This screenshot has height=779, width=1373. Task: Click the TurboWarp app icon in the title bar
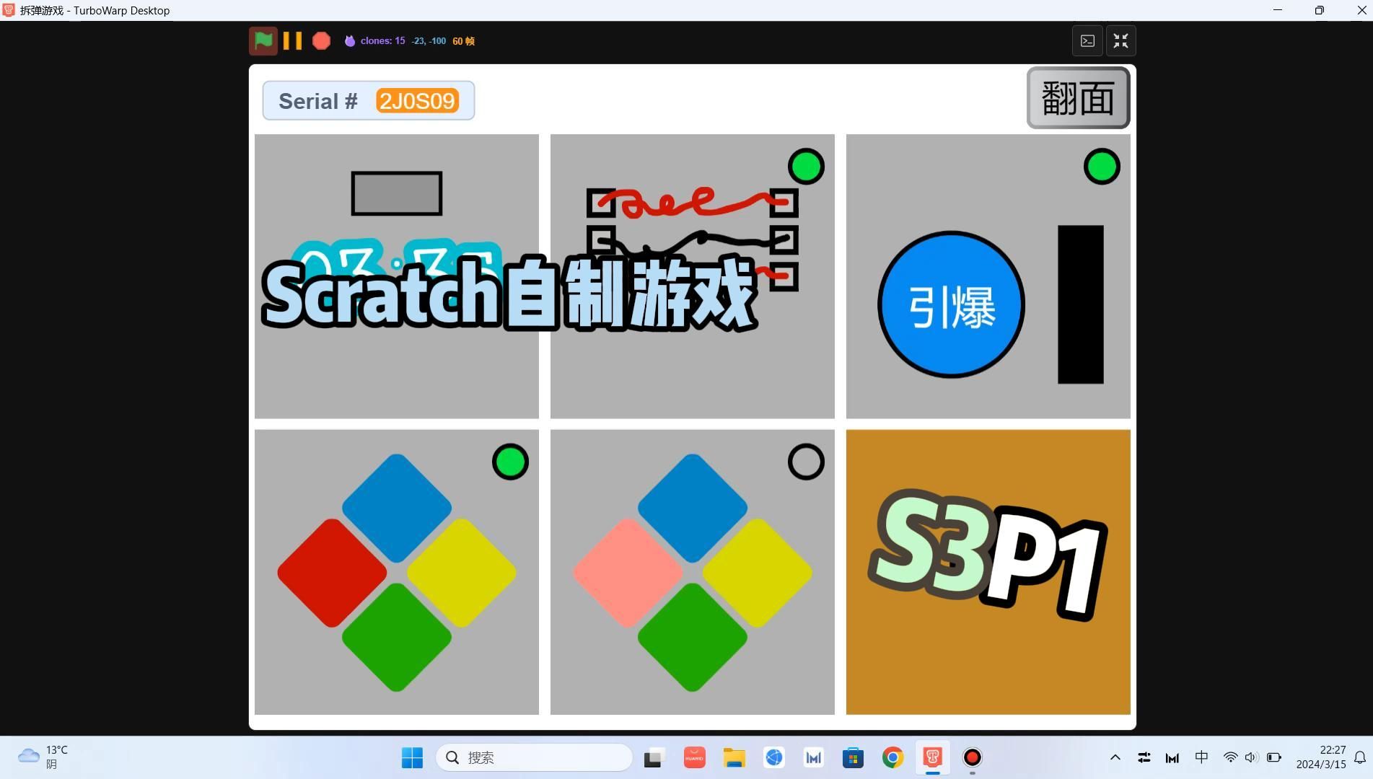click(x=9, y=10)
